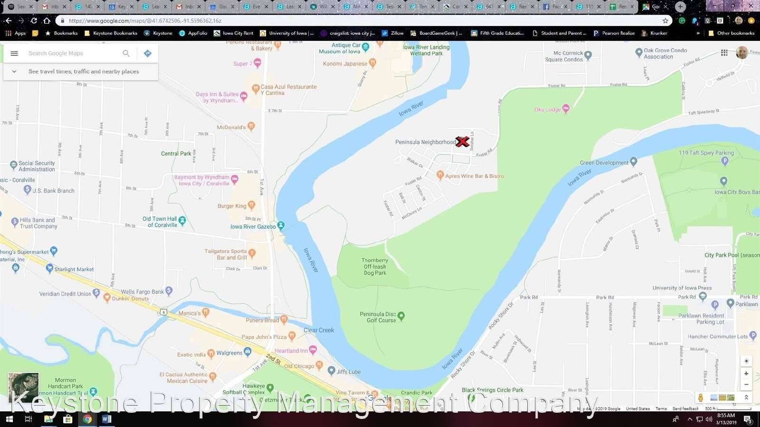Open the Pearson Realize bookmark
Screen dimensions: 760x427
(614, 33)
